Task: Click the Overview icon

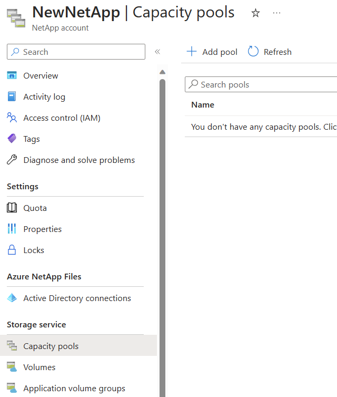Action: 12,75
